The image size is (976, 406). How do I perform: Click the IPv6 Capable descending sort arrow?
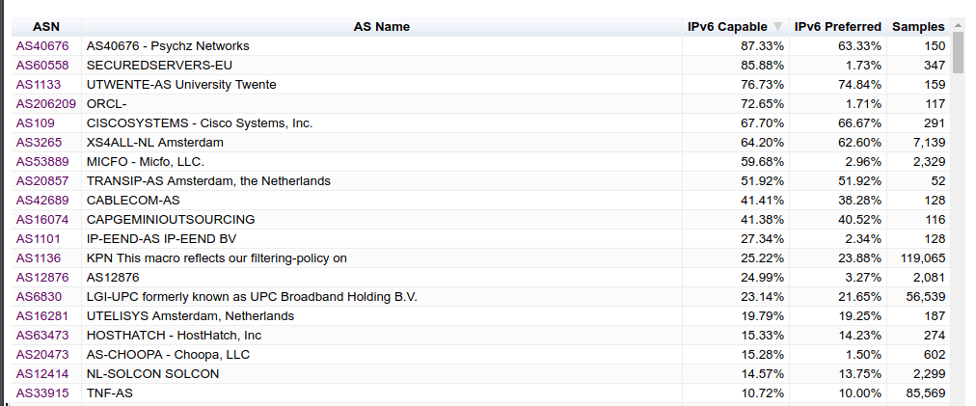pos(777,27)
